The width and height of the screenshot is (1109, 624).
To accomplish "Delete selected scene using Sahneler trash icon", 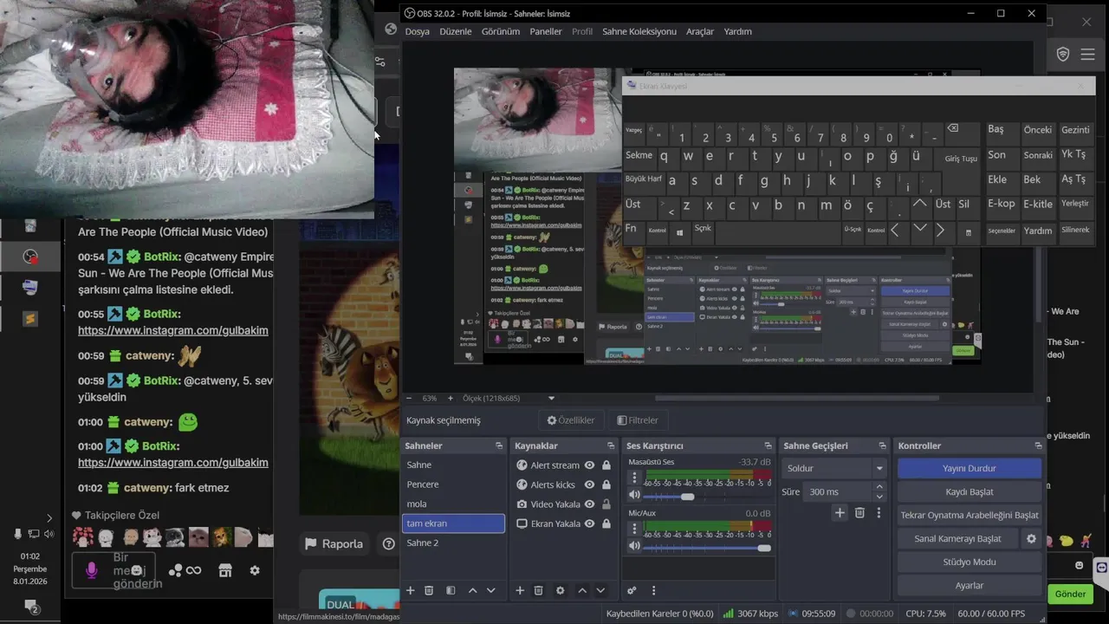I will [429, 590].
